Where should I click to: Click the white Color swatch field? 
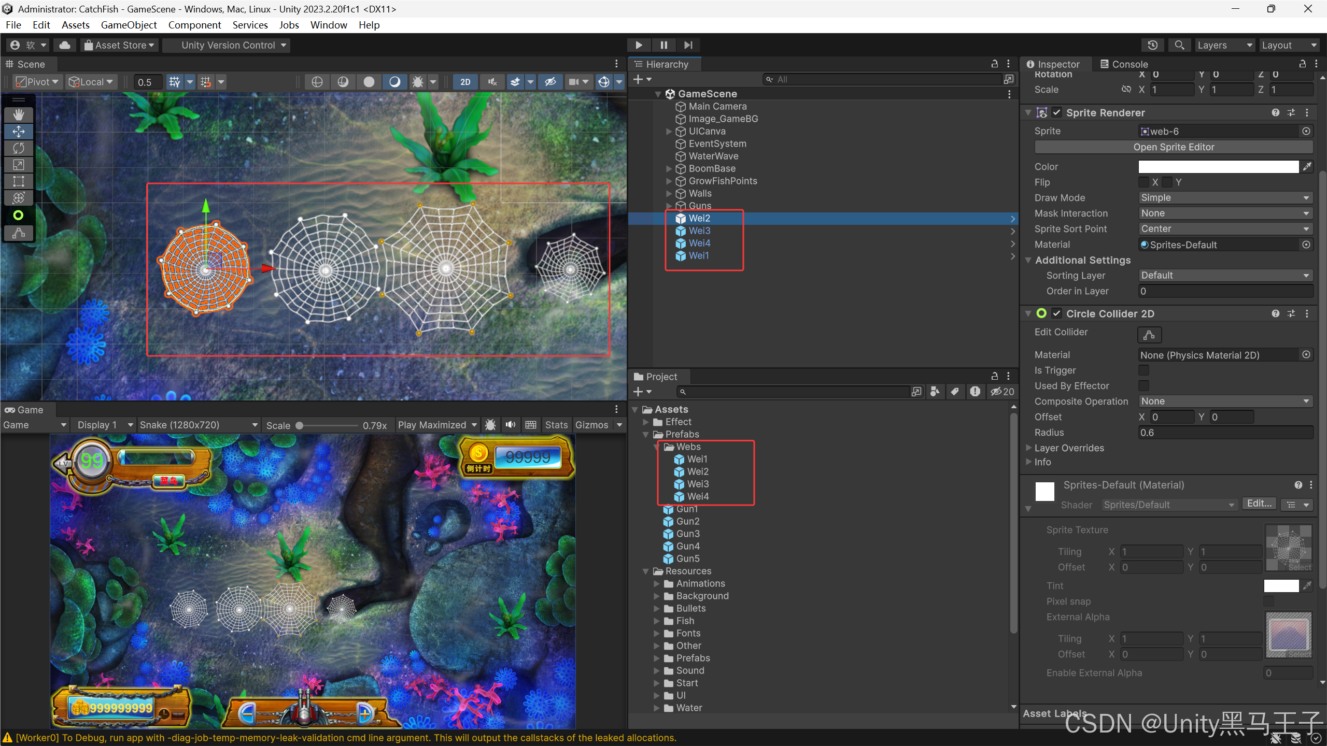1218,167
